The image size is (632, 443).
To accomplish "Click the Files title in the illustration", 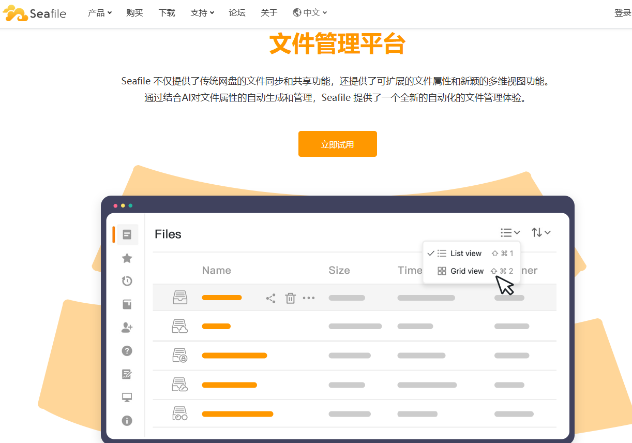I will (x=168, y=234).
